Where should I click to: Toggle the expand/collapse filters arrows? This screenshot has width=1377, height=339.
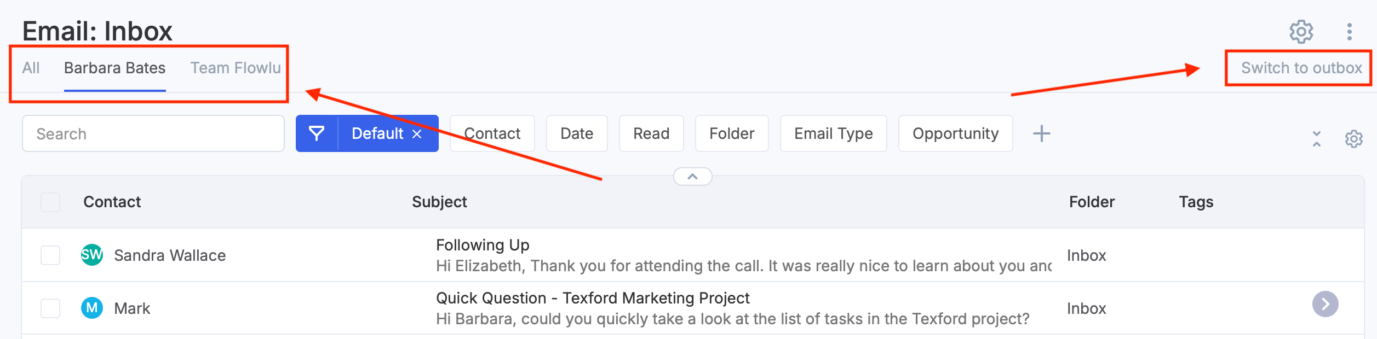[1317, 139]
